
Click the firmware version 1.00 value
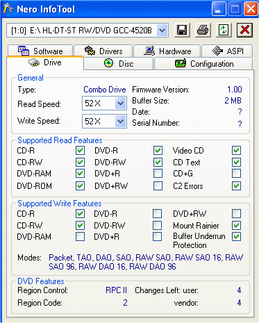[235, 90]
